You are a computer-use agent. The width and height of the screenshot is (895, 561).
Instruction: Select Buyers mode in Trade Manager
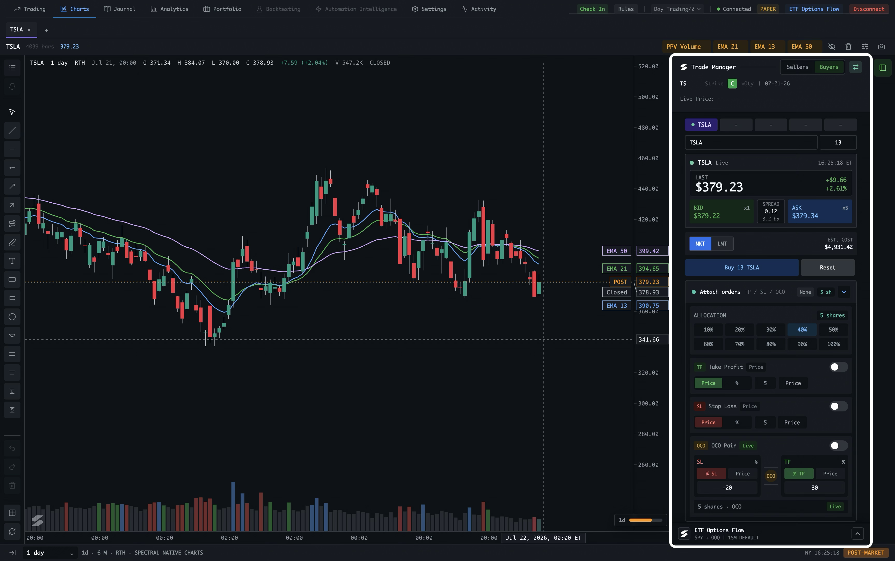click(x=829, y=67)
